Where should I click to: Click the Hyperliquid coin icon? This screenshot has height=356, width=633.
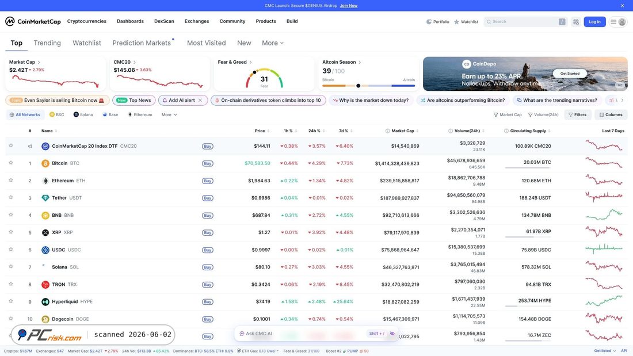[x=45, y=302]
